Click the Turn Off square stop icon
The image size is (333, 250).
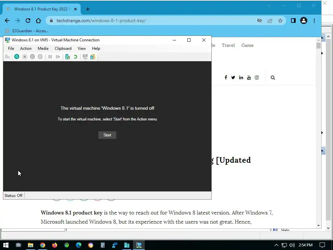point(25,57)
